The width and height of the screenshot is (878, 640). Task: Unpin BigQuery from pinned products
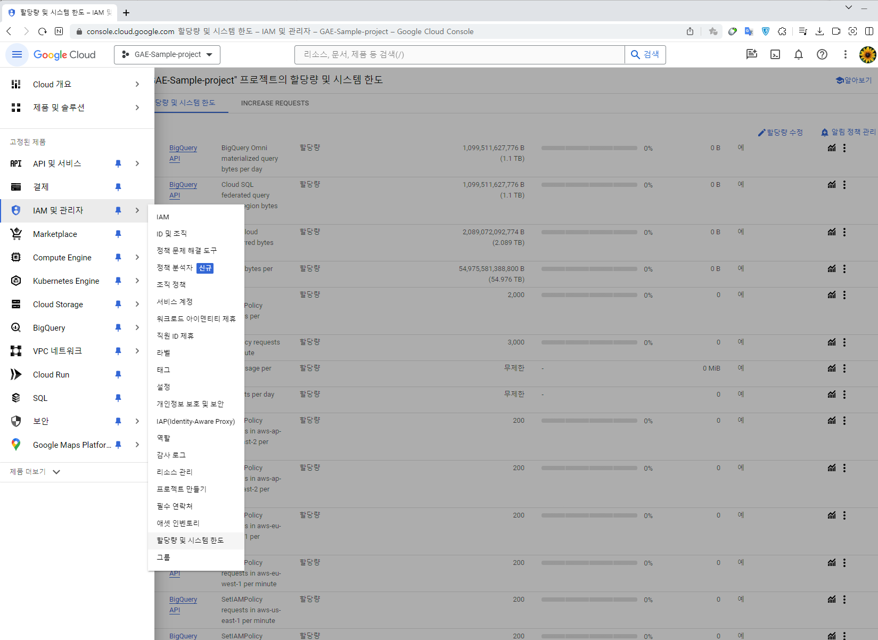pos(118,327)
